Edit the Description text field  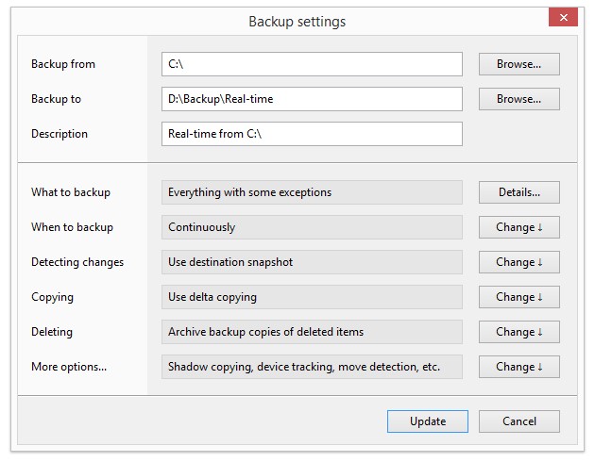tap(312, 134)
